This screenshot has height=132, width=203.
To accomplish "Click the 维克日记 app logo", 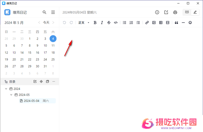I will [7, 12].
